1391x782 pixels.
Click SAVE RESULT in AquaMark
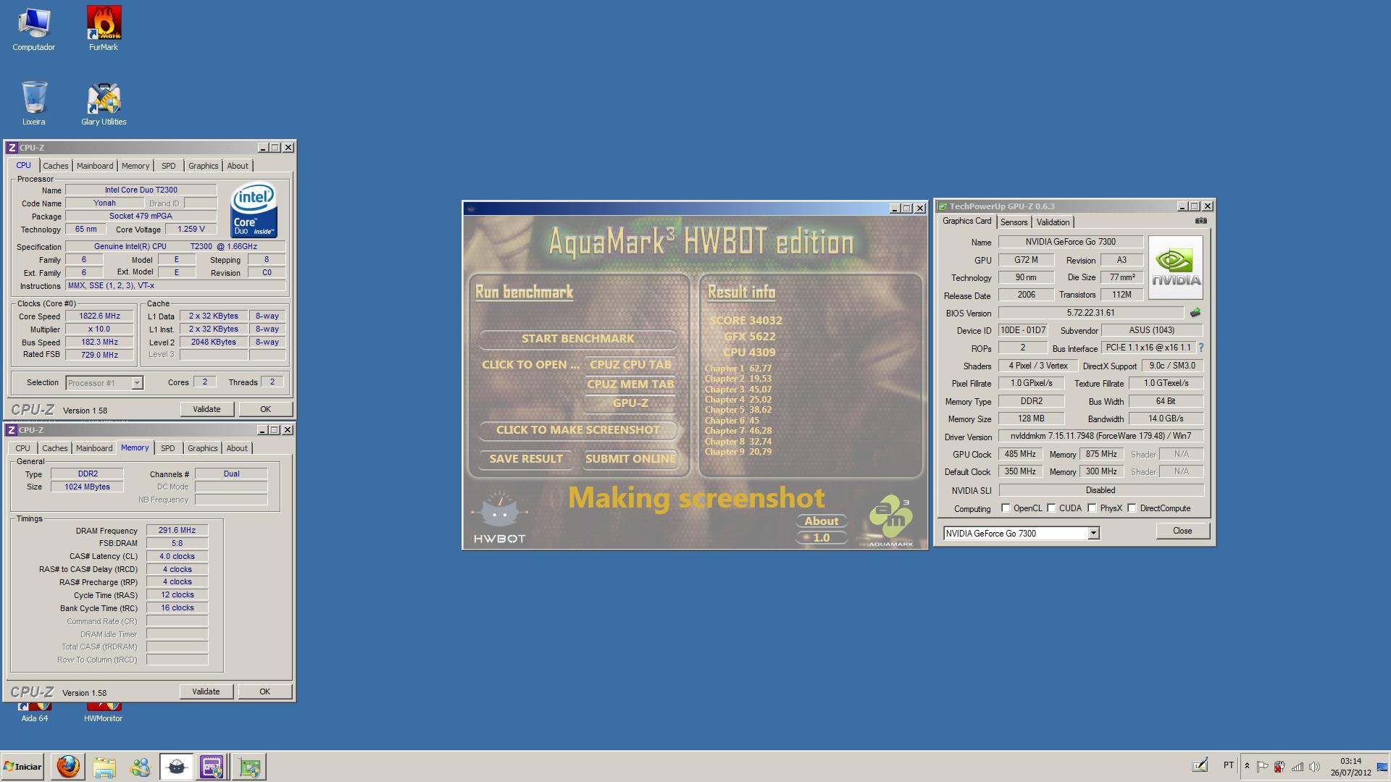(x=526, y=458)
